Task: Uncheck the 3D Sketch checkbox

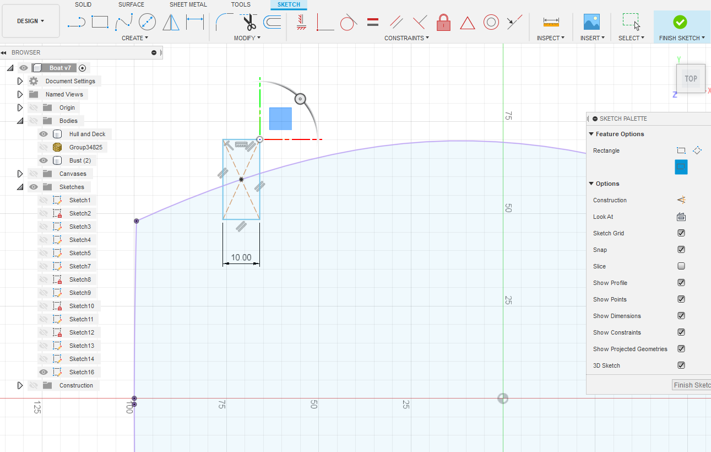Action: pos(681,365)
